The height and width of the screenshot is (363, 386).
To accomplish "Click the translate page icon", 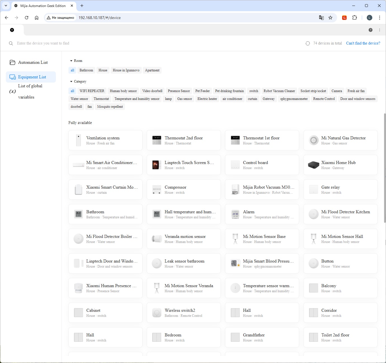I will point(321,18).
